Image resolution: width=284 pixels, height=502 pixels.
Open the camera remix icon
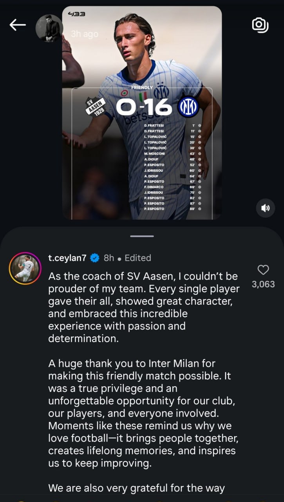point(260,25)
